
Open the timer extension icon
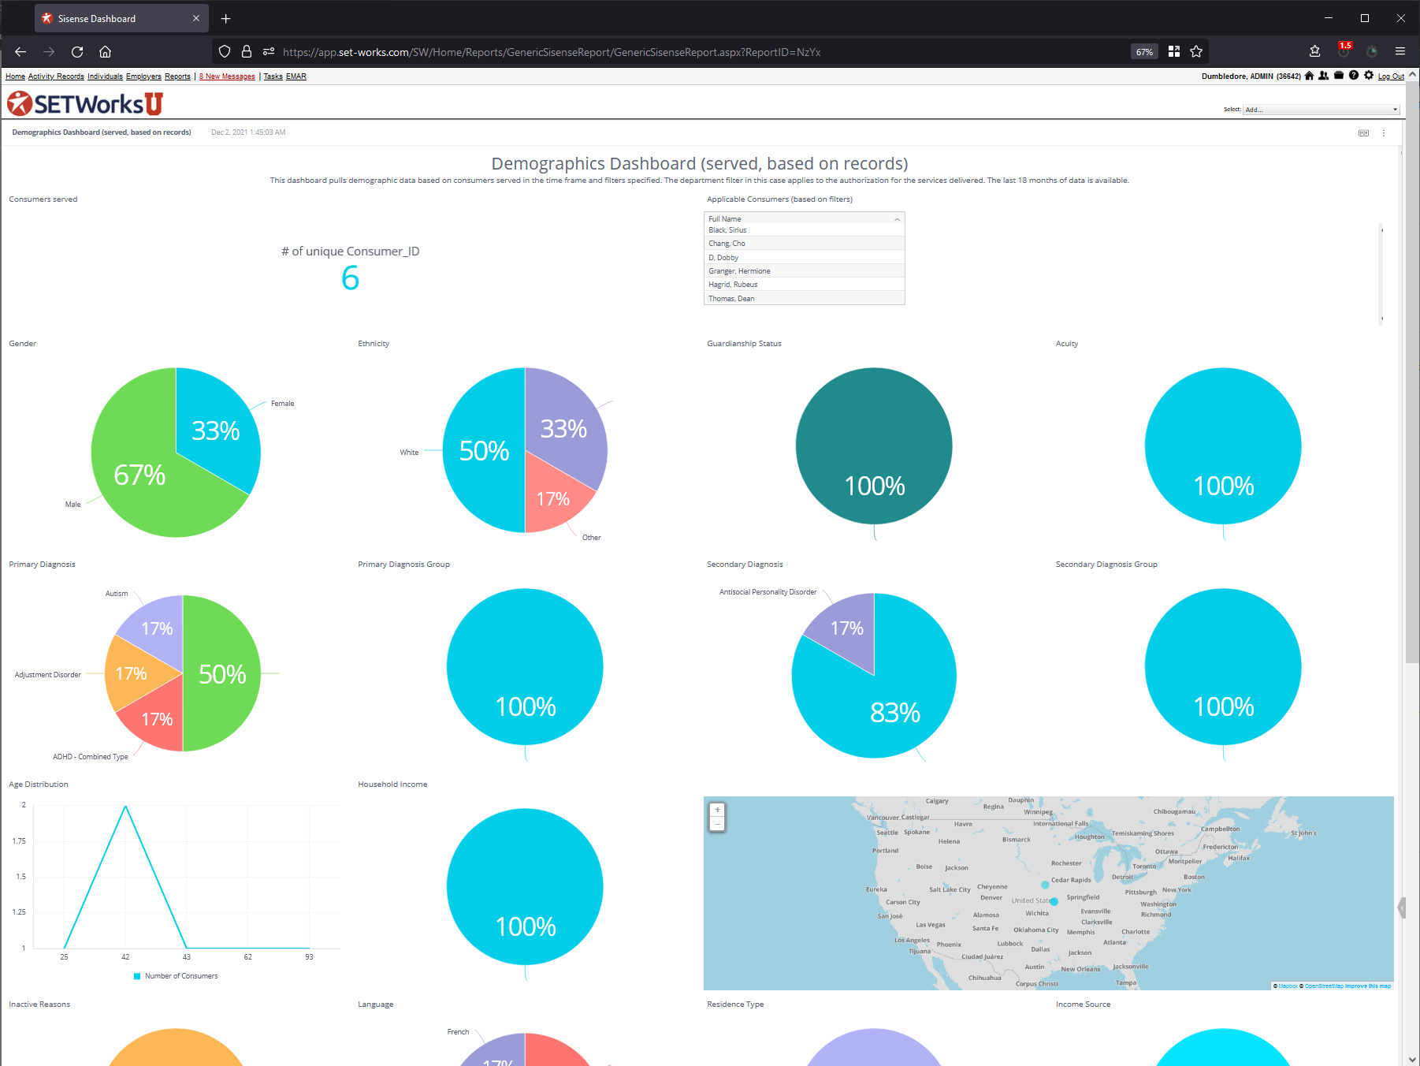(x=1372, y=52)
